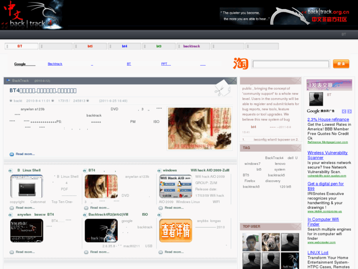Click the 发表文章 post article banner
The image size is (358, 269).
pyautogui.click(x=329, y=85)
